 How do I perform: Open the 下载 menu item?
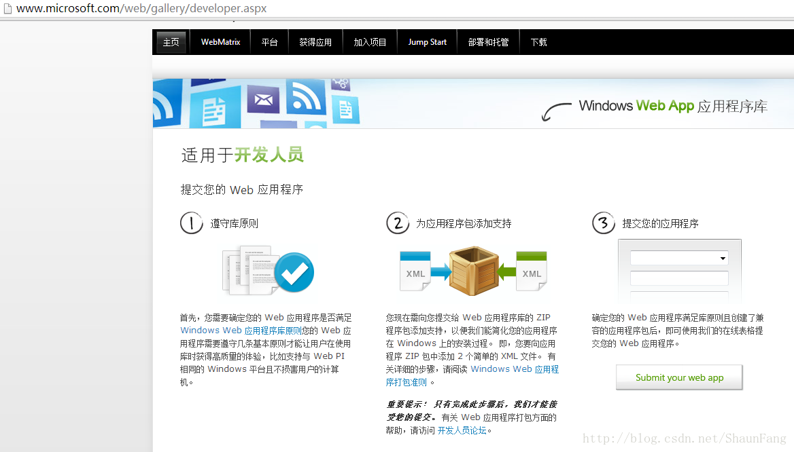pos(539,42)
